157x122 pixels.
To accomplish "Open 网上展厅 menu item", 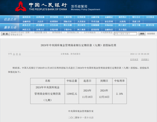I will 122,25.
